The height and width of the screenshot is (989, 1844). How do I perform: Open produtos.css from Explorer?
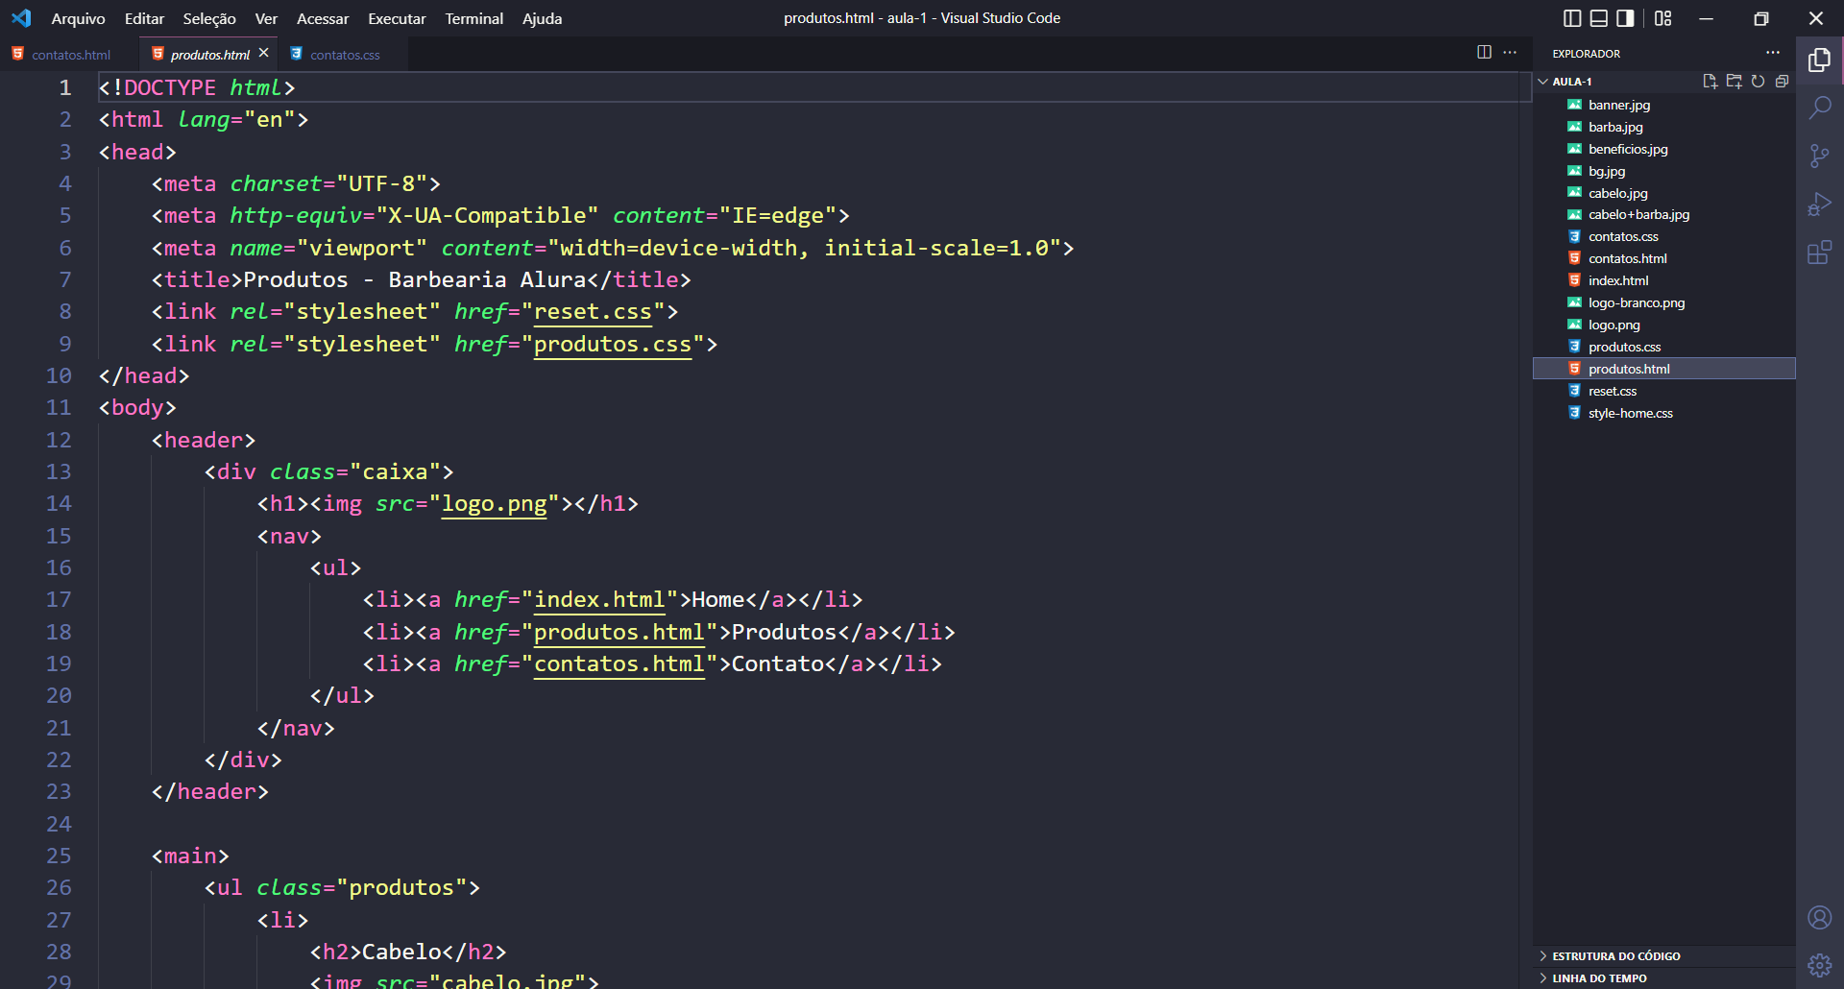1664,348
